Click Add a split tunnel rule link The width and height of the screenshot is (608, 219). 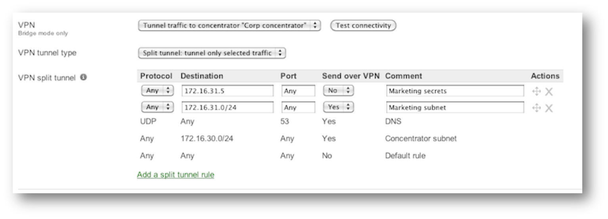click(176, 175)
